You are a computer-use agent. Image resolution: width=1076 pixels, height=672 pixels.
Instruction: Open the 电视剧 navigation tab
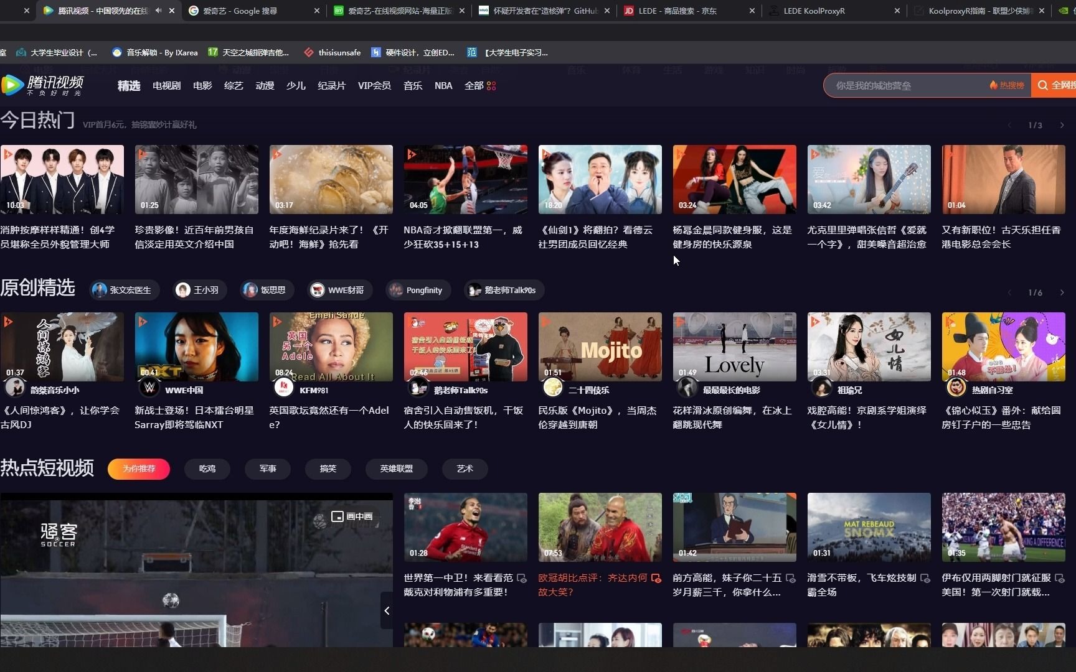pyautogui.click(x=166, y=86)
